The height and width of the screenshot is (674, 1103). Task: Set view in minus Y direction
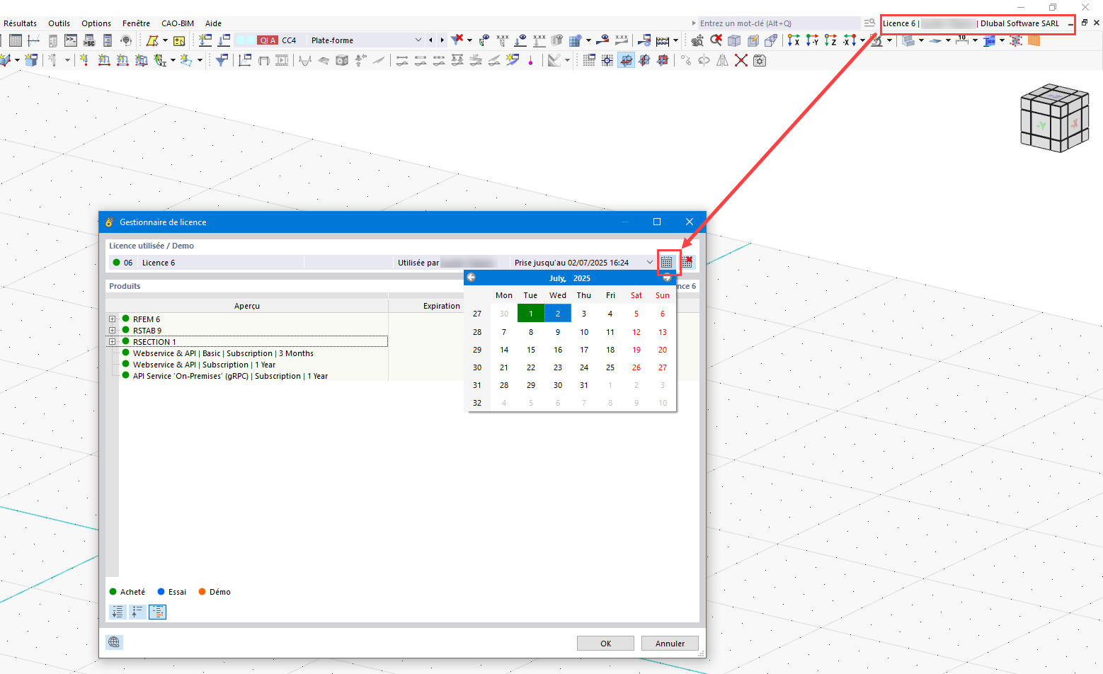pyautogui.click(x=812, y=40)
